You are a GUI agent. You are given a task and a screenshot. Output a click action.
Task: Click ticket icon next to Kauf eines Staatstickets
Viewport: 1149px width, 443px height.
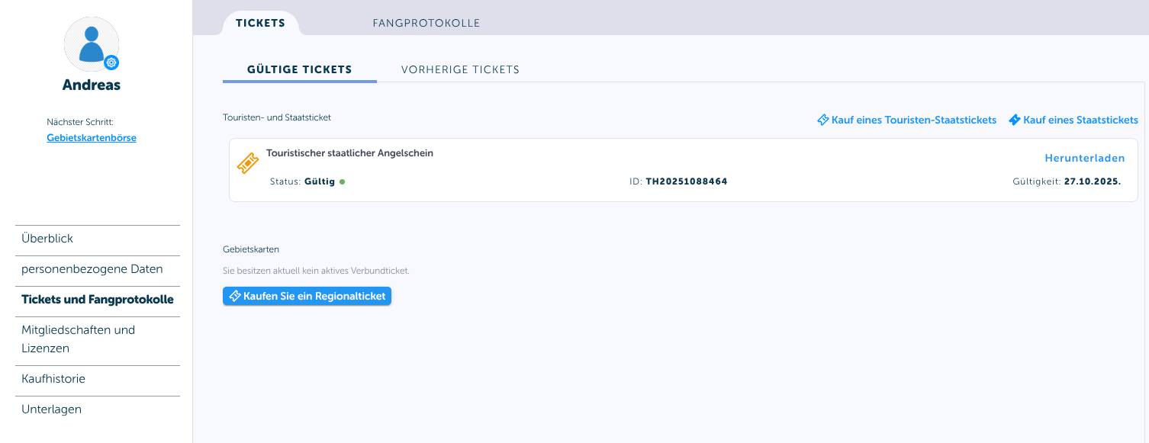pyautogui.click(x=1015, y=120)
